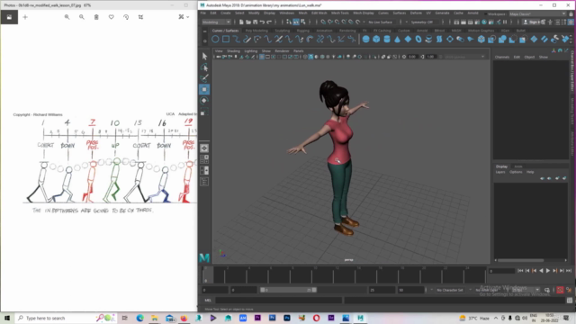Delete the image in Photos
Image resolution: width=576 pixels, height=324 pixels.
point(96,17)
